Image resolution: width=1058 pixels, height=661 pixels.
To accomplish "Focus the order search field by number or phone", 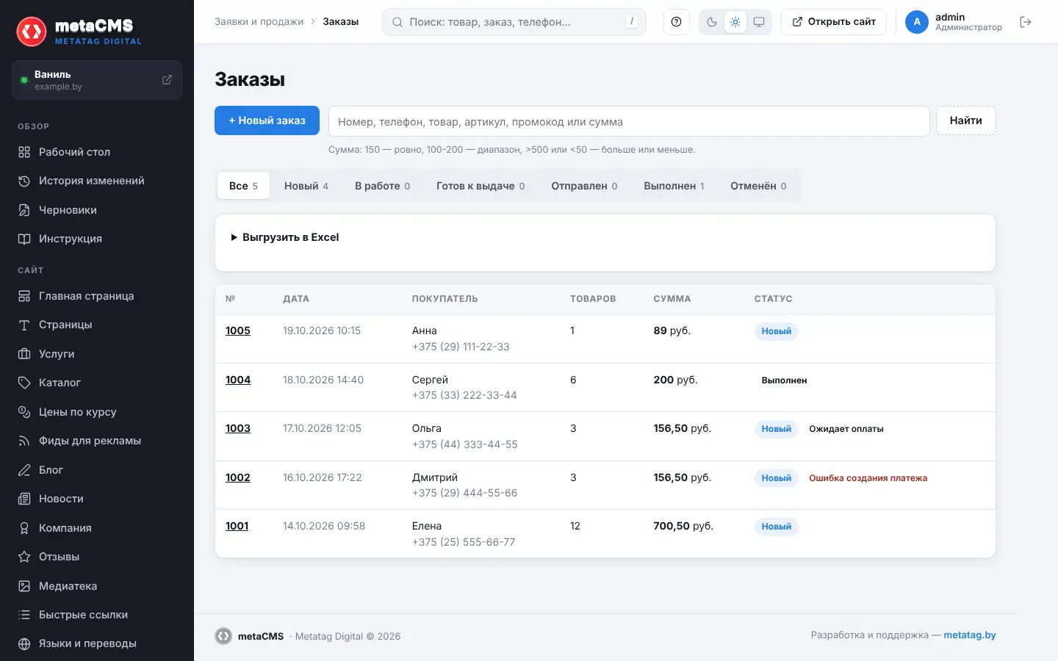I will coord(629,121).
